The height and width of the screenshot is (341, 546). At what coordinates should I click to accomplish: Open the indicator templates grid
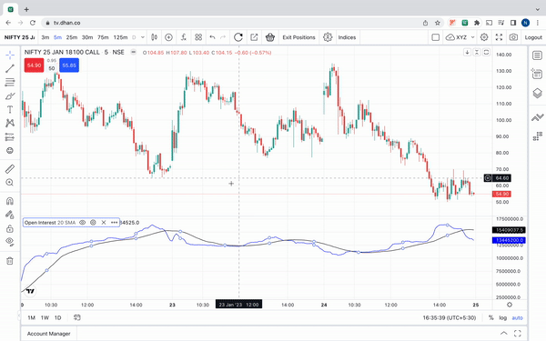click(x=198, y=37)
